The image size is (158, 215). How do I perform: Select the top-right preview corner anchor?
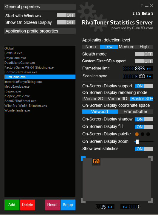[151, 159]
